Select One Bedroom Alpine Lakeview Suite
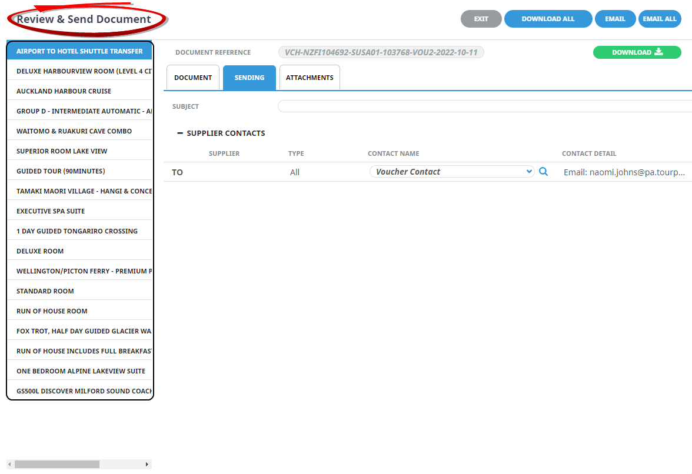Viewport: 692px width, 474px height. tap(79, 371)
